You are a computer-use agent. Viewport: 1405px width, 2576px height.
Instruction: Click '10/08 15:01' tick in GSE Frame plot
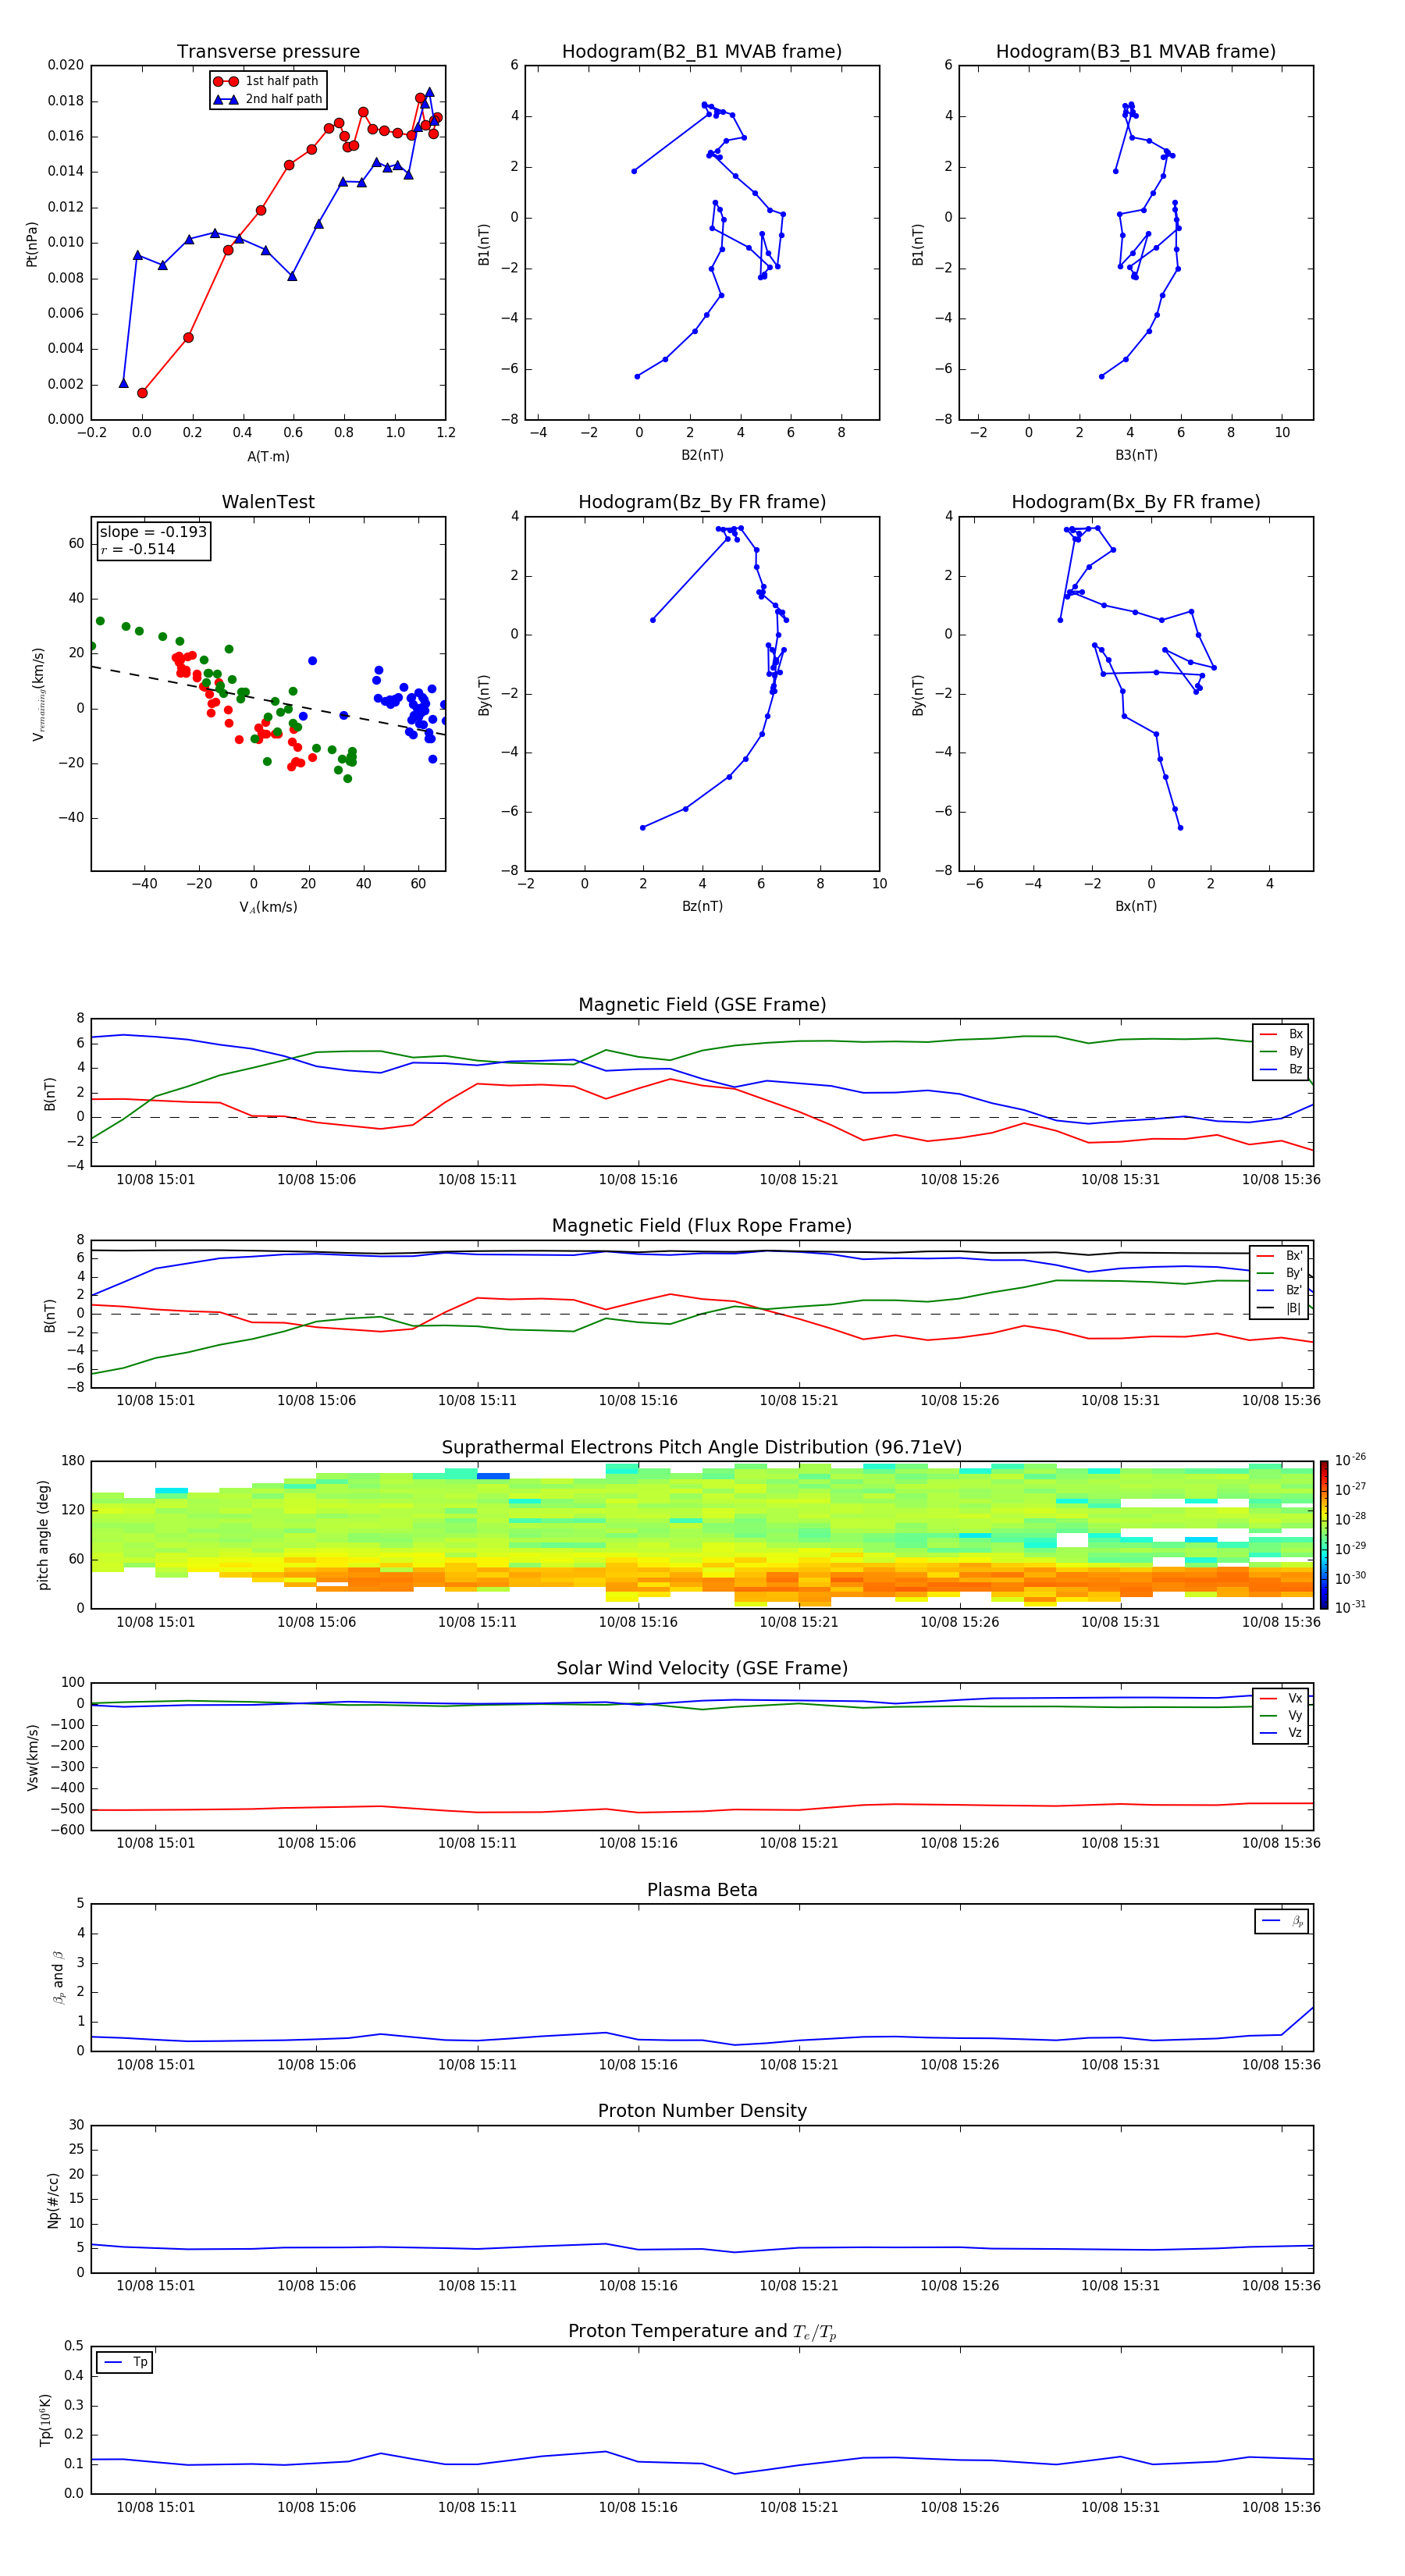(156, 1180)
